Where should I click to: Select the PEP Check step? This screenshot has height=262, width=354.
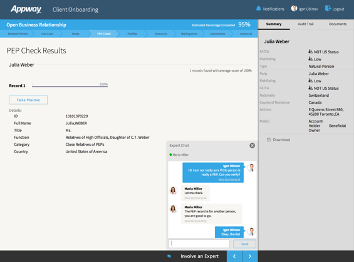point(104,34)
